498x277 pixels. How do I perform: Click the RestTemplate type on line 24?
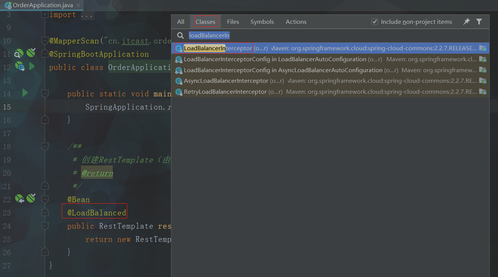pos(126,226)
